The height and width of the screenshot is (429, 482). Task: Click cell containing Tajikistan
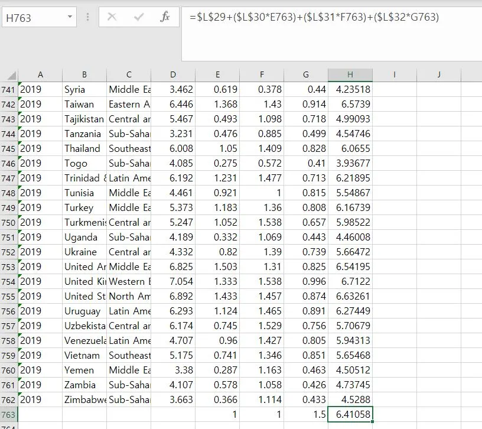(84, 119)
